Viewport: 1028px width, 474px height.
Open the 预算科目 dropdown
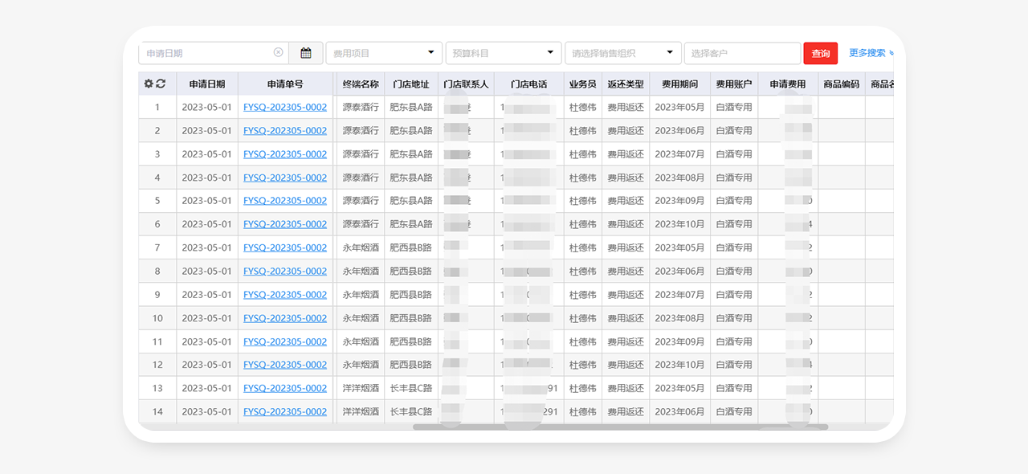pos(504,53)
